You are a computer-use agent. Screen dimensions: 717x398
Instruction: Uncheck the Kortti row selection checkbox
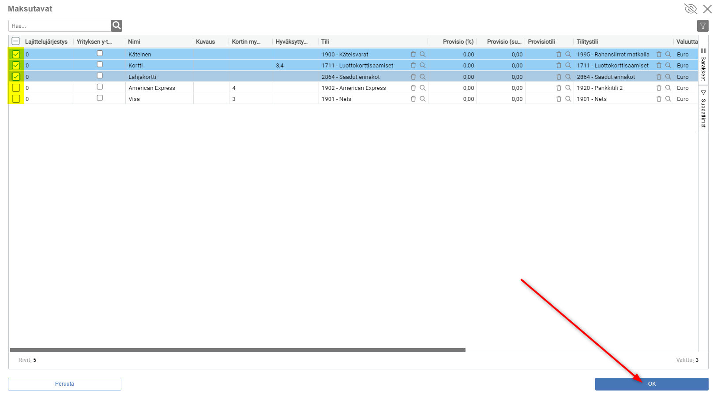16,65
